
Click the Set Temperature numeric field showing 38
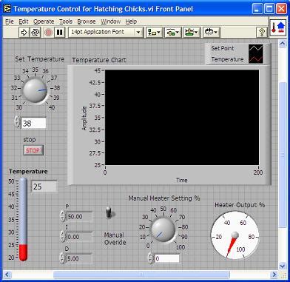click(34, 123)
